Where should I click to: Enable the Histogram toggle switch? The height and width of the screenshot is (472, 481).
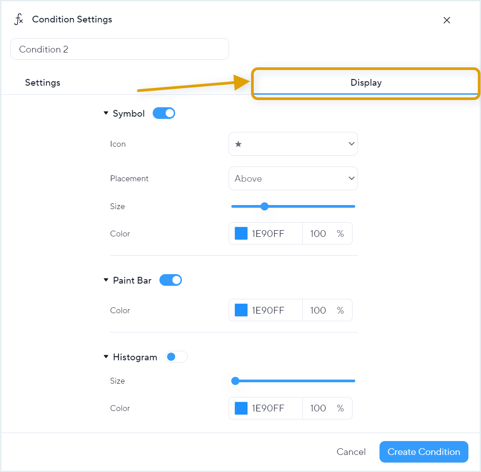pyautogui.click(x=177, y=357)
